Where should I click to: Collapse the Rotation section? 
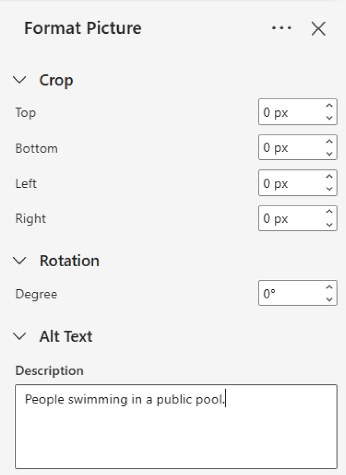[19, 261]
